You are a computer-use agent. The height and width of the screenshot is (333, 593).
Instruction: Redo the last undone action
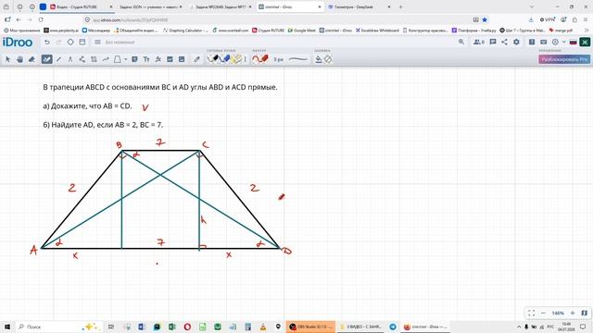click(x=58, y=42)
